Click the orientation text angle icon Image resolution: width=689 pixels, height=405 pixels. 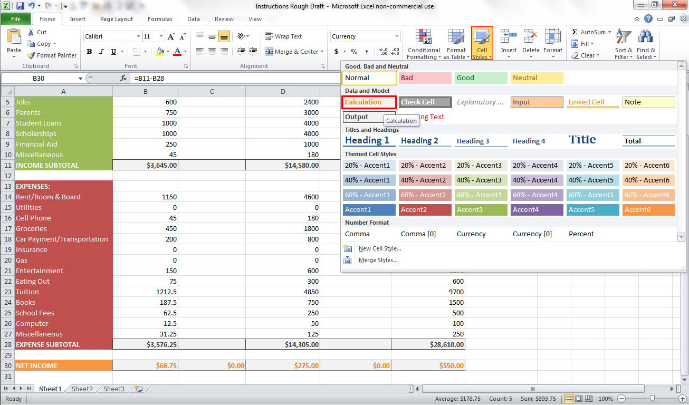coord(241,36)
